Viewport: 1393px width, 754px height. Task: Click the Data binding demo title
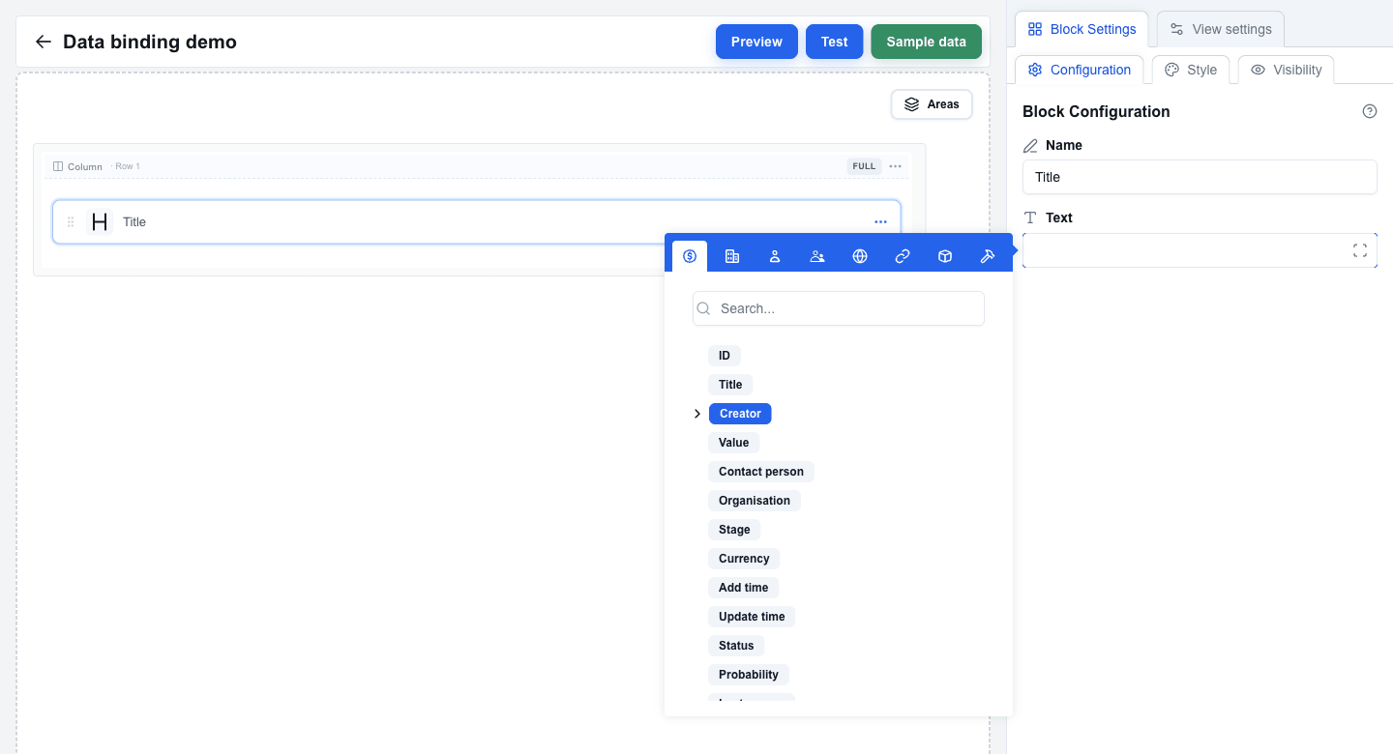(150, 42)
